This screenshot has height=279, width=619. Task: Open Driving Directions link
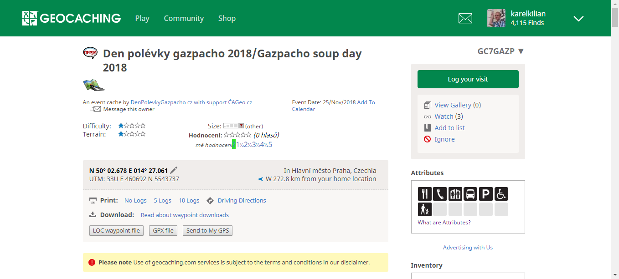242,201
